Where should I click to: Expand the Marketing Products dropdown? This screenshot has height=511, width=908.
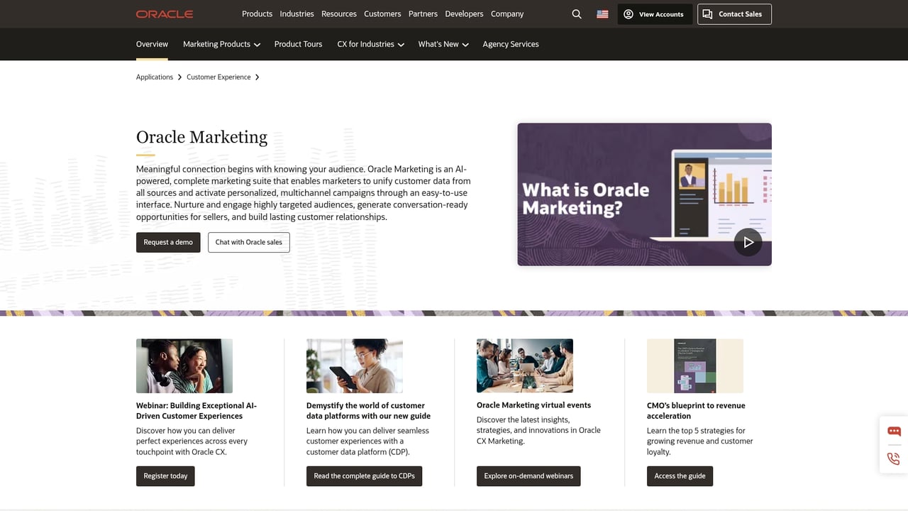[x=221, y=44]
